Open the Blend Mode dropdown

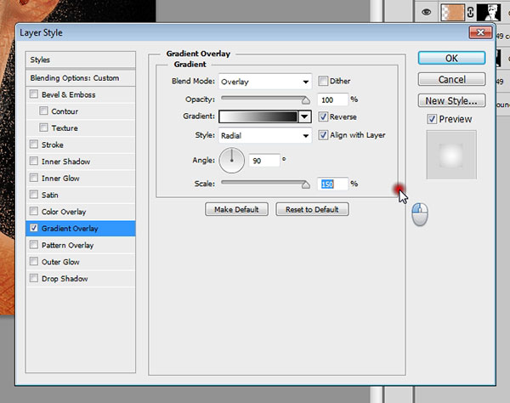click(265, 82)
